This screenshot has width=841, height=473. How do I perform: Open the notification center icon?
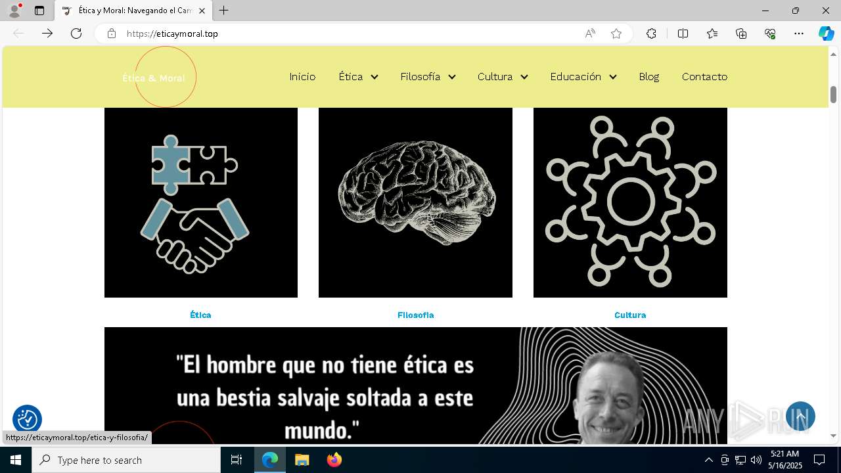point(819,460)
